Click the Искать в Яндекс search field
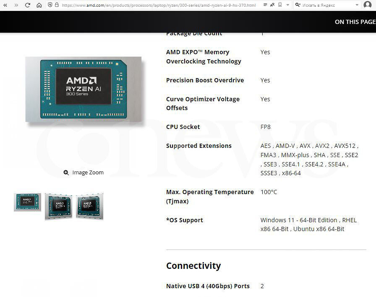376x297 pixels. click(x=327, y=5)
